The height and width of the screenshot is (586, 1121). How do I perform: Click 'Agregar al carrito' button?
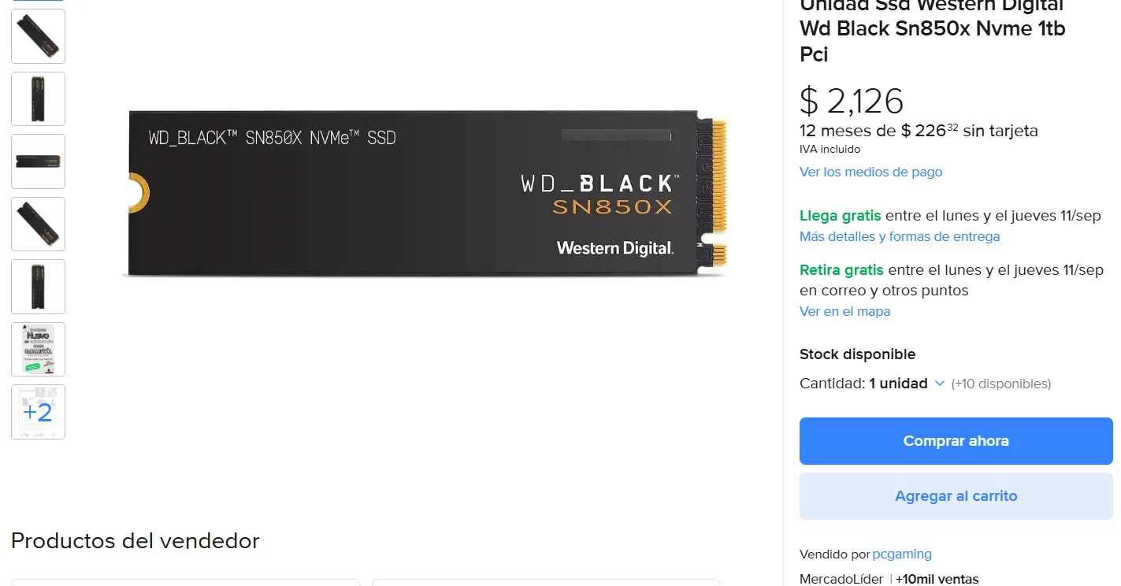(x=956, y=496)
